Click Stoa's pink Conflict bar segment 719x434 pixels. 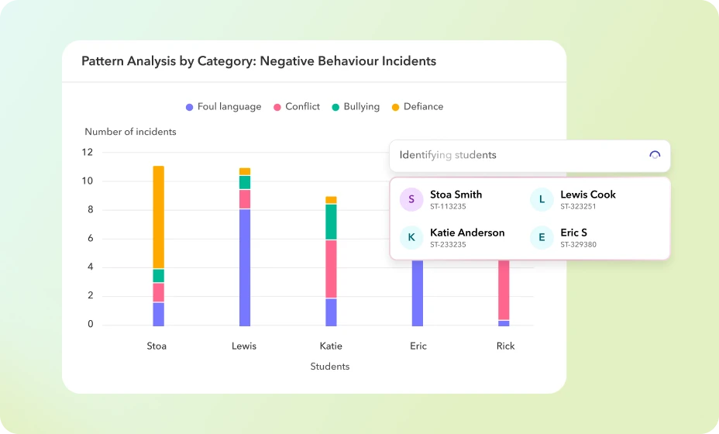[159, 292]
